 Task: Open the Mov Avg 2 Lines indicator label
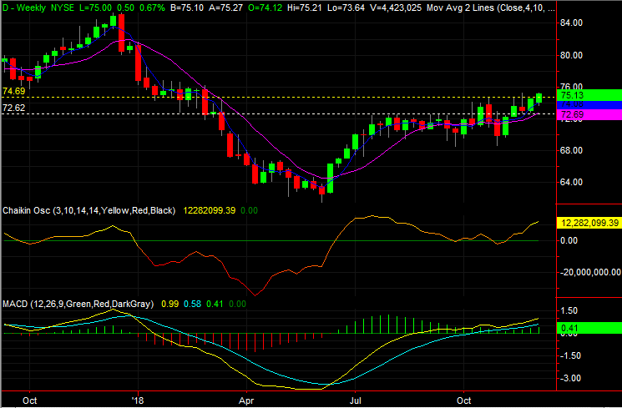coord(491,8)
